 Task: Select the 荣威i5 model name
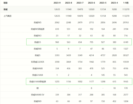coord(37,55)
